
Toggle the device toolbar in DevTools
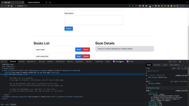[5, 62]
